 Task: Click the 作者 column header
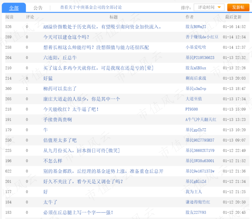point(190,17)
